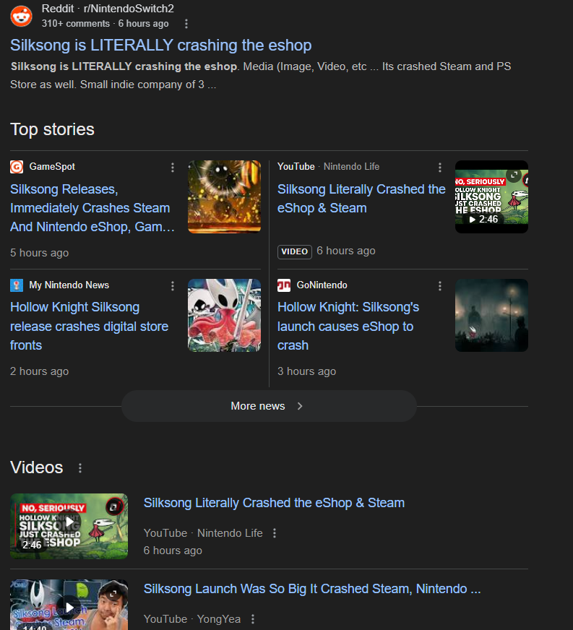This screenshot has width=573, height=630.
Task: Open the Videos section three-dot menu
Action: (80, 468)
